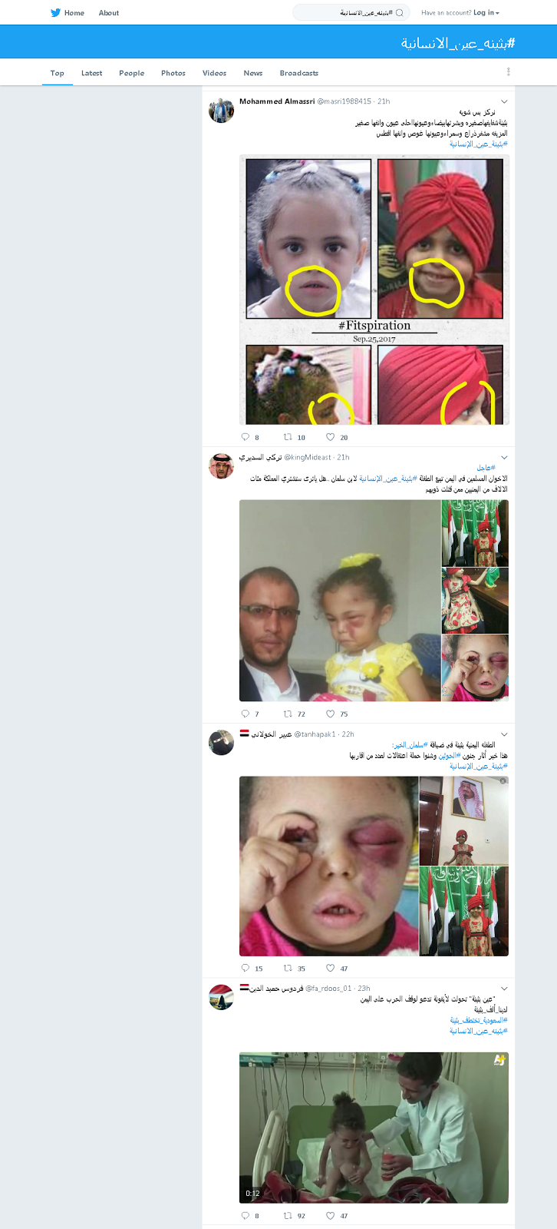Like the tweet by @fa_rdoos_01
The width and height of the screenshot is (557, 1229).
click(331, 1215)
